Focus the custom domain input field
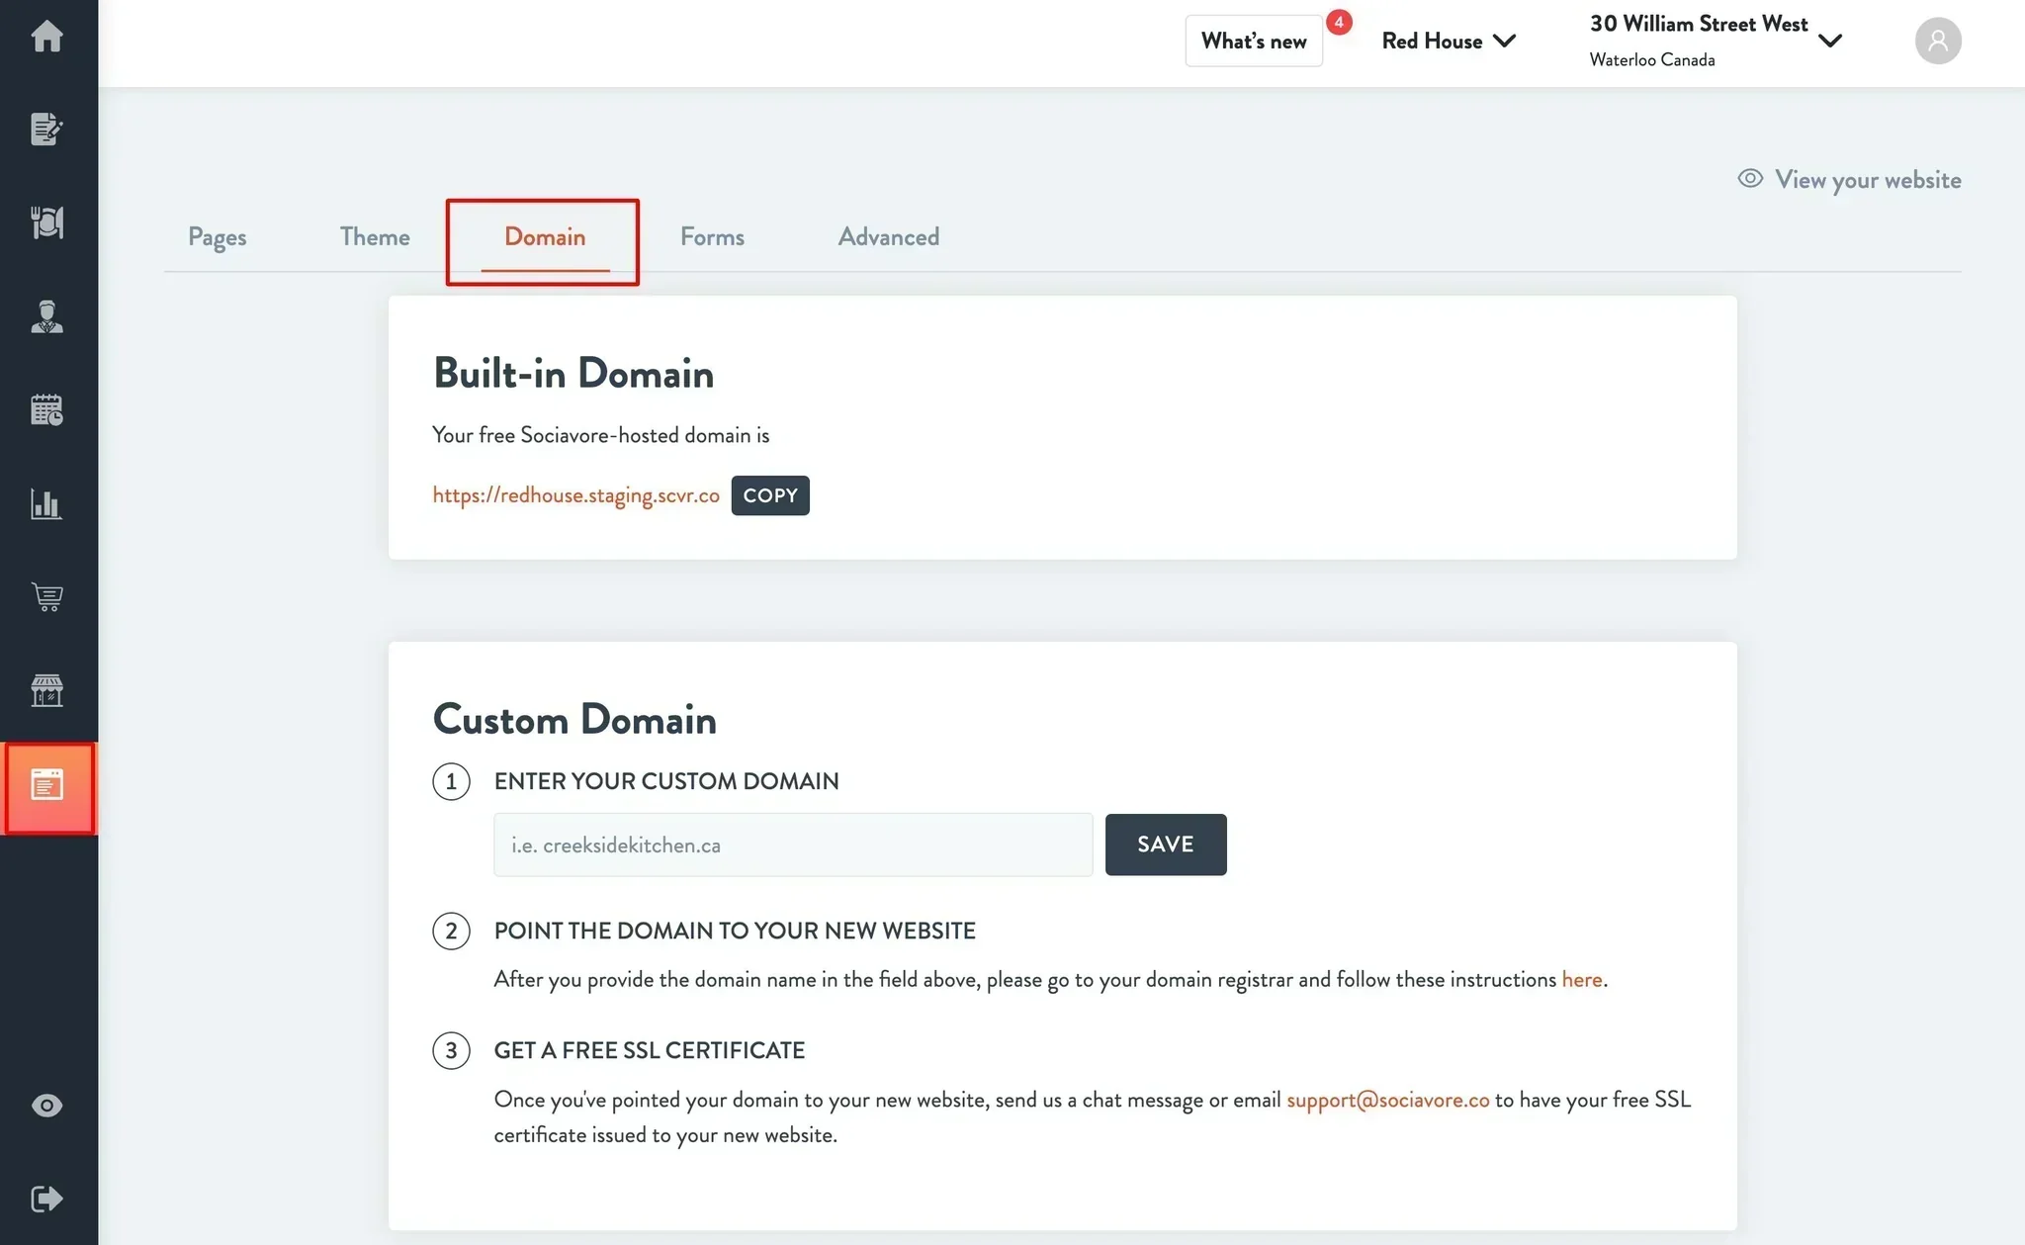The width and height of the screenshot is (2025, 1245). pos(793,845)
